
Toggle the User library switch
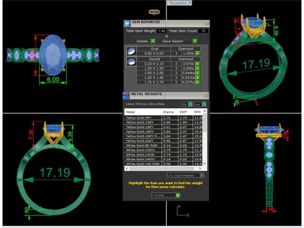(x=204, y=104)
